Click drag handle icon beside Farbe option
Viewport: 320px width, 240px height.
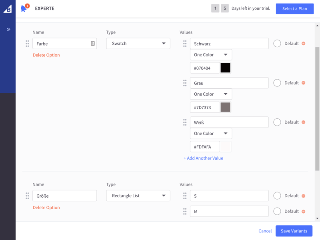pyautogui.click(x=27, y=44)
